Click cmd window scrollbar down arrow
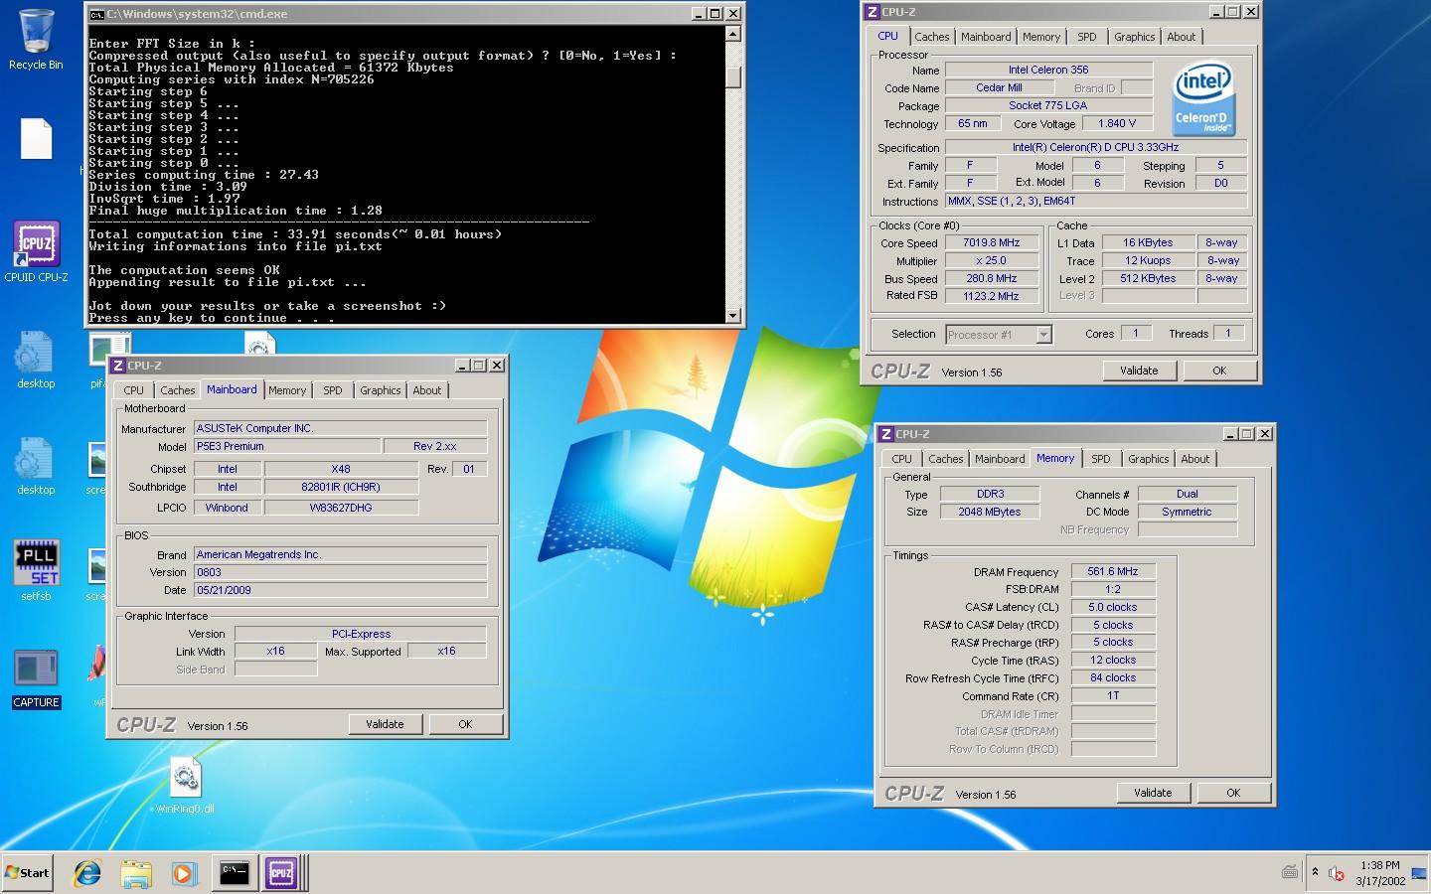Screen dimensions: 1431x894 click(733, 316)
